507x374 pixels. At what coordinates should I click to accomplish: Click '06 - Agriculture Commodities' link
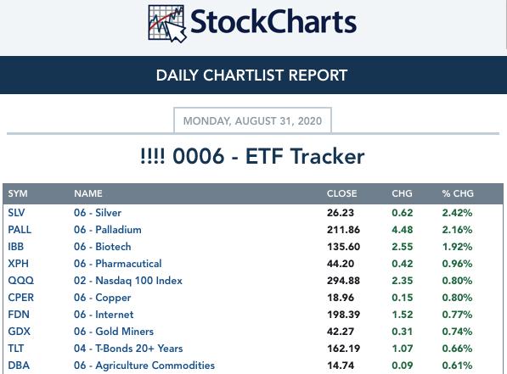pos(144,366)
